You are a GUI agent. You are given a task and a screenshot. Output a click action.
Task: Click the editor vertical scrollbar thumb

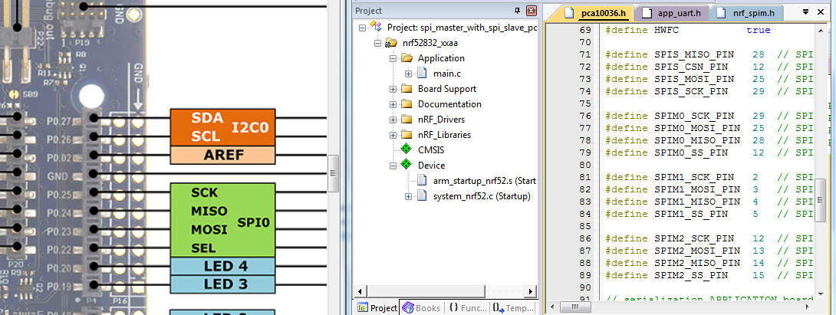pos(821,200)
